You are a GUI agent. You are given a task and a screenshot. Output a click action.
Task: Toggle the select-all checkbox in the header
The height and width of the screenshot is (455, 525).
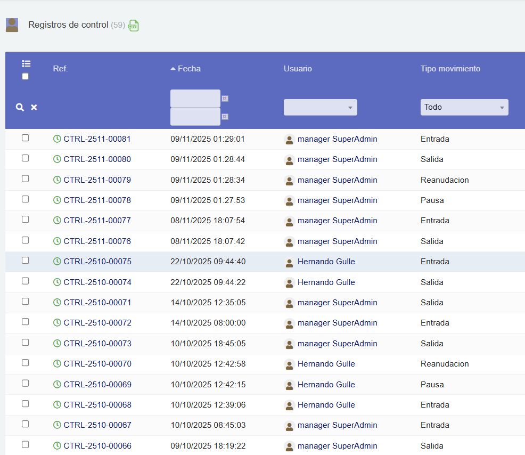coord(24,77)
